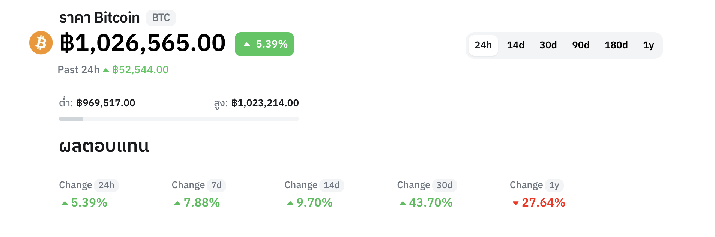Click the Change 1y period badge
This screenshot has width=715, height=237.
554,185
